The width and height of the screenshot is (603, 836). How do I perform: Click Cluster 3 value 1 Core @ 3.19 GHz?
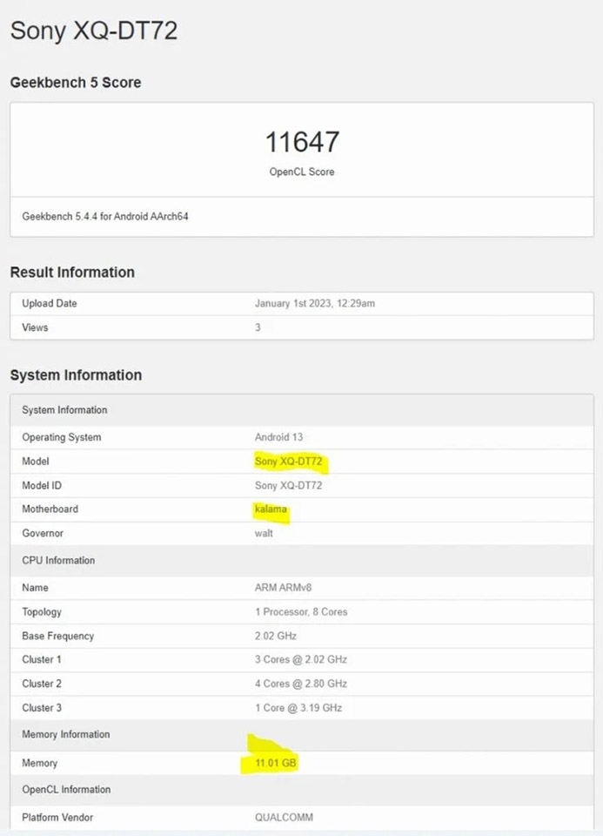tap(298, 708)
